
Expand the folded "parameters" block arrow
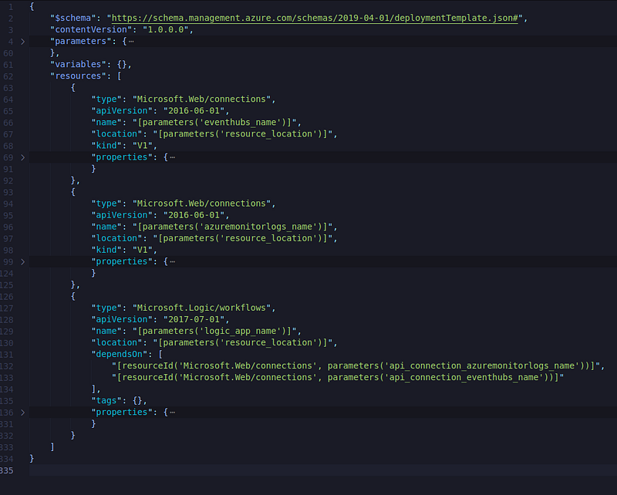pyautogui.click(x=23, y=42)
